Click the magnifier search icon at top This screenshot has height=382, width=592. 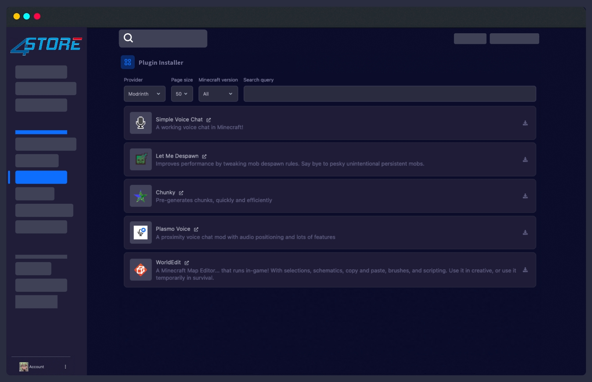click(128, 38)
